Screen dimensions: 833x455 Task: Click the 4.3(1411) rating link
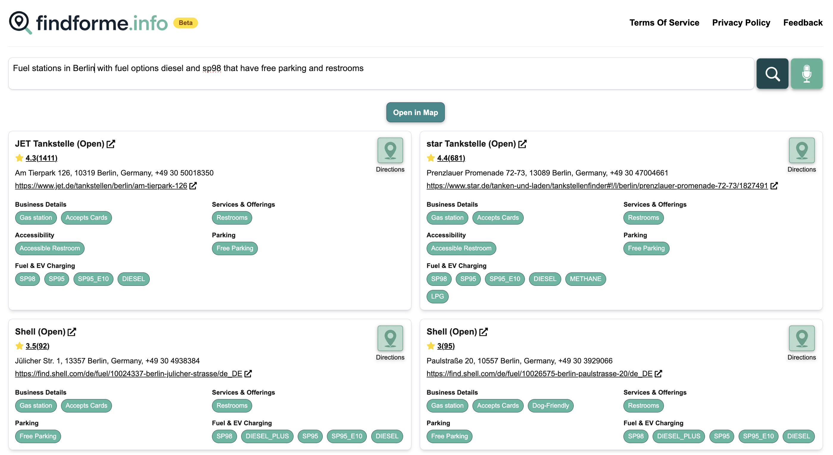click(41, 158)
